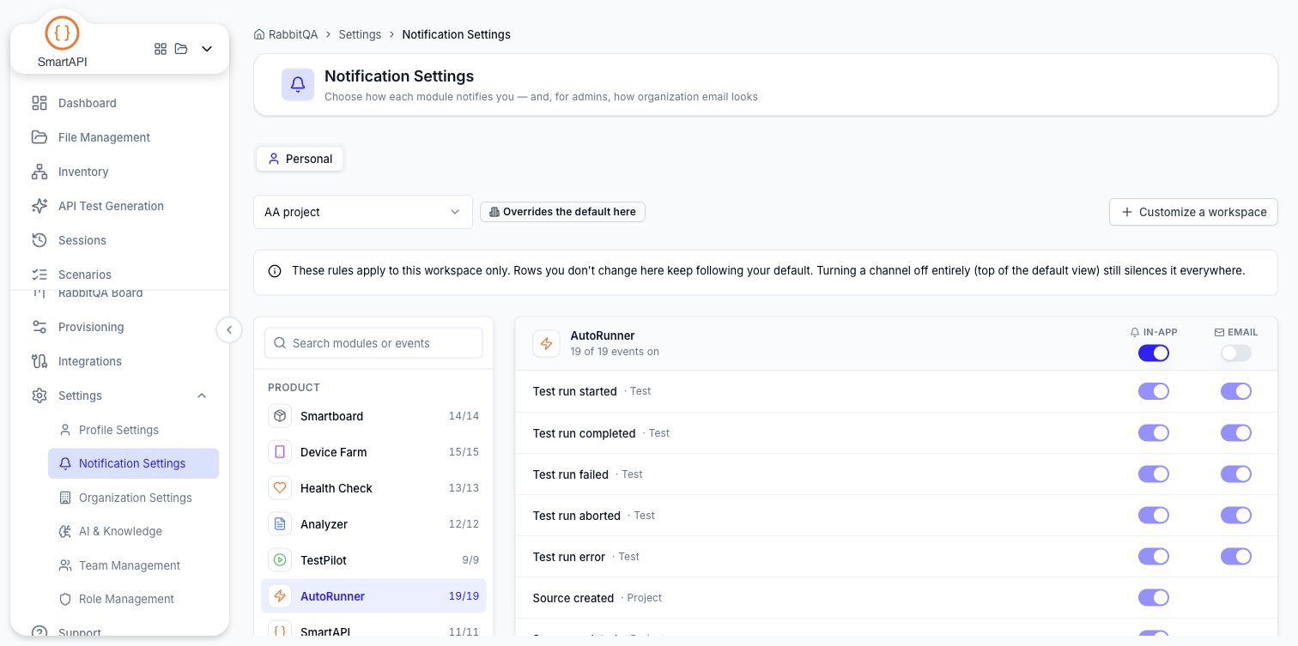Click the Team Management people icon
Viewport: 1298px width, 646px height.
click(64, 565)
